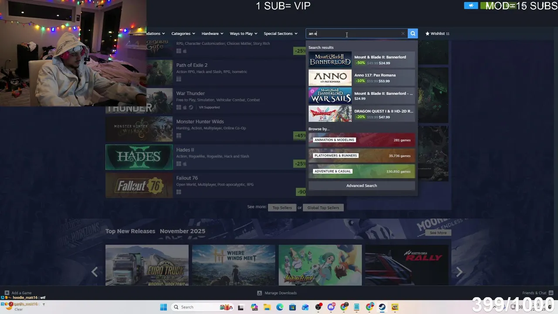Click the War Thunder title text

[191, 93]
